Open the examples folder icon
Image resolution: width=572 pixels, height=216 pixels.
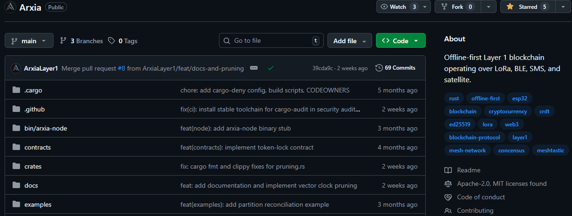(16, 205)
